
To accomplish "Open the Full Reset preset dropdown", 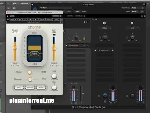I will coord(56,8).
